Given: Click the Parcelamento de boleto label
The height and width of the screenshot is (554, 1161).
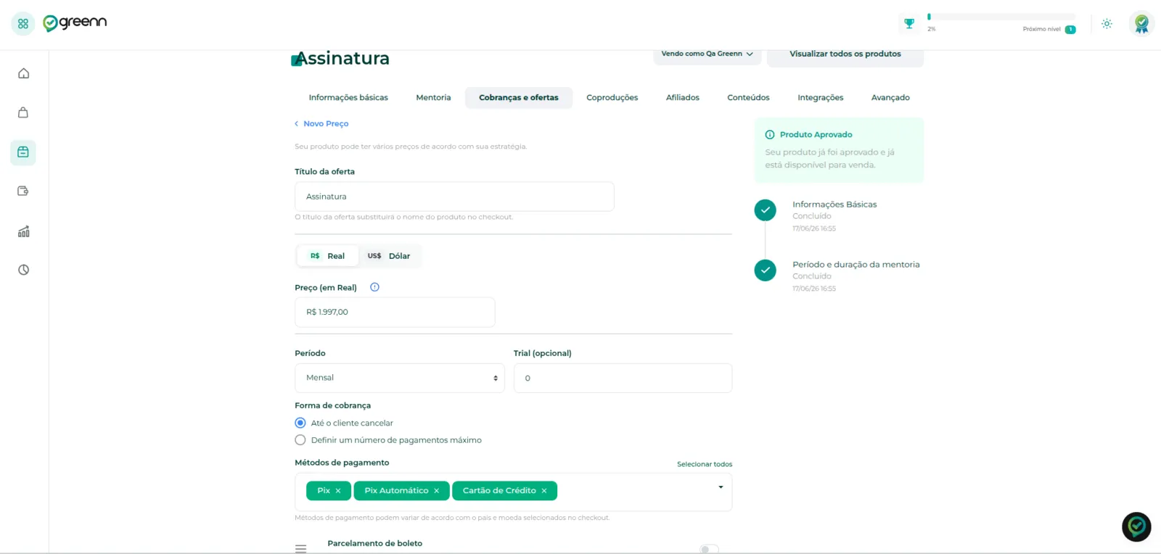Looking at the screenshot, I should [375, 543].
